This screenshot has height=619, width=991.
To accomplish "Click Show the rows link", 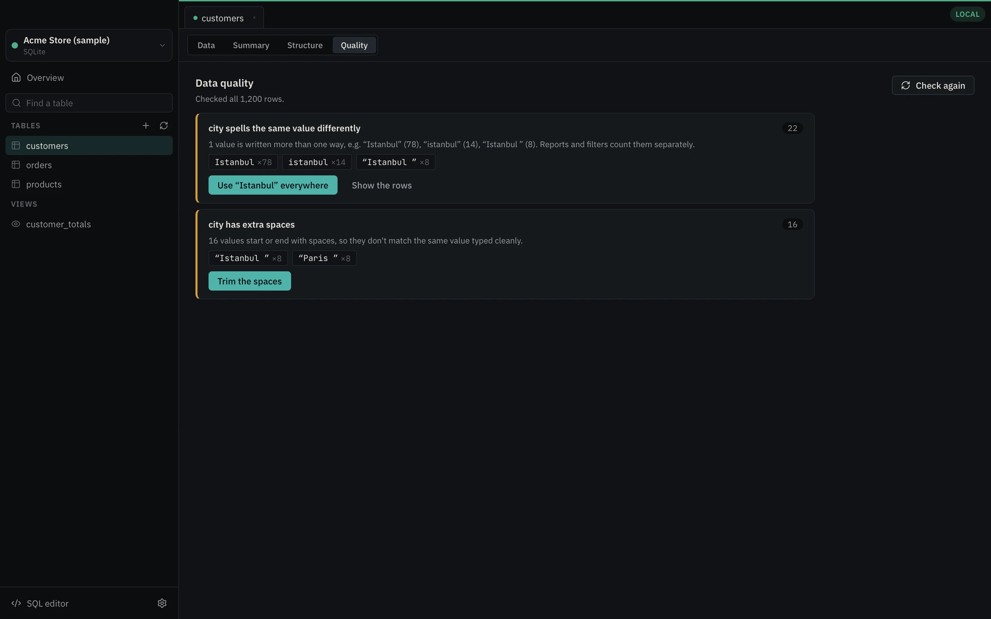I will [382, 185].
